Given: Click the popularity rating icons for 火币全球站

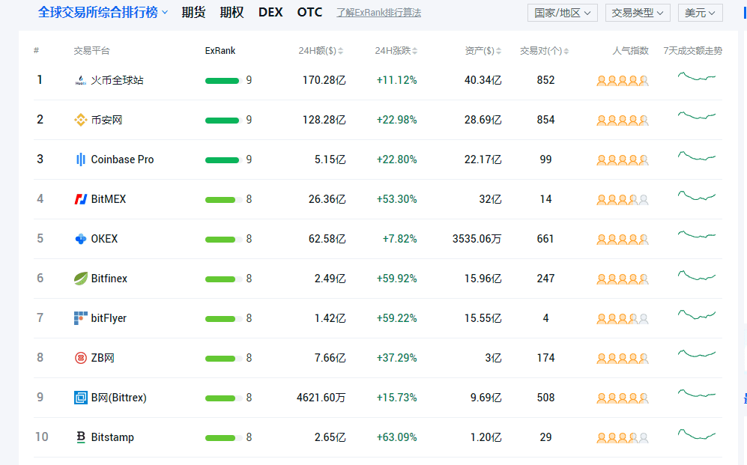Looking at the screenshot, I should [623, 81].
